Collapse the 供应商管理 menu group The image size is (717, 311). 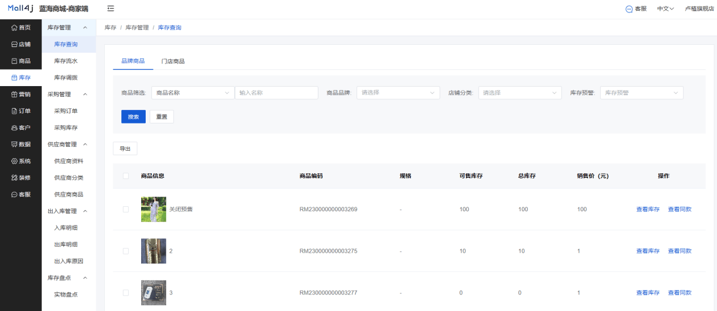click(x=69, y=144)
